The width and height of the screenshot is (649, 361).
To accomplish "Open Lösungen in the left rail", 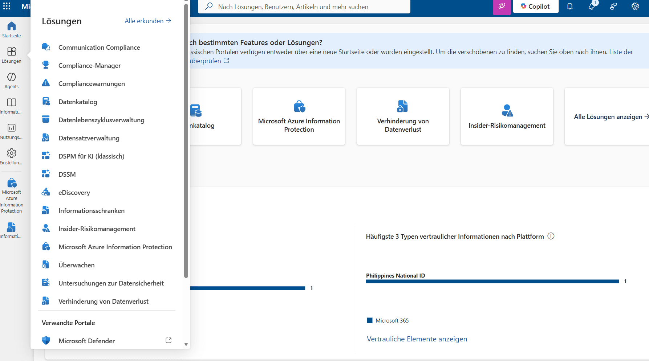I will pos(12,55).
